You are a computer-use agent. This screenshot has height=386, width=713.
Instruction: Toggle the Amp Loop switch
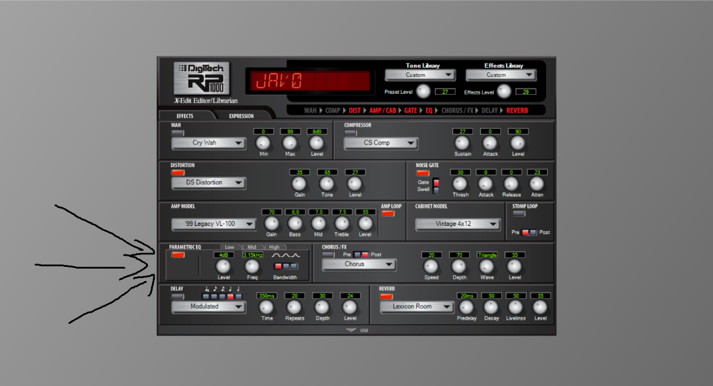point(388,213)
